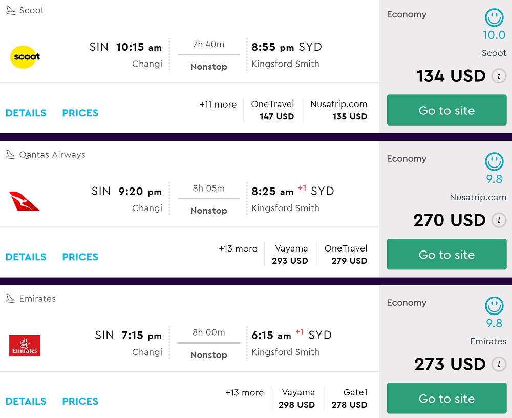The height and width of the screenshot is (418, 512).
Task: Click info icon beside 134 USD
Action: [x=499, y=76]
